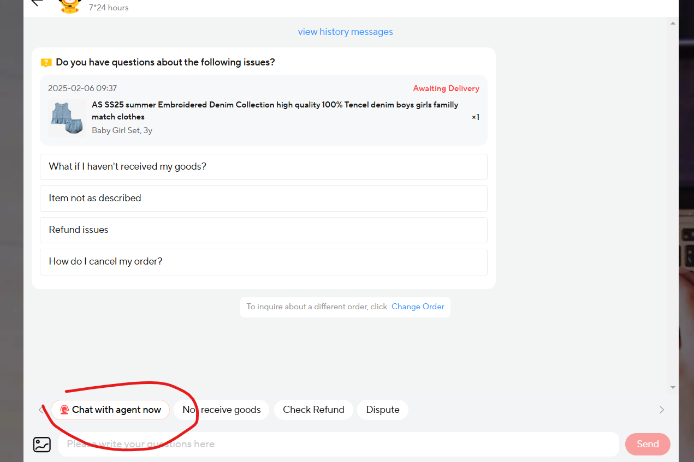This screenshot has height=462, width=694.
Task: Select "How do I cancel my order?"
Action: pos(263,262)
